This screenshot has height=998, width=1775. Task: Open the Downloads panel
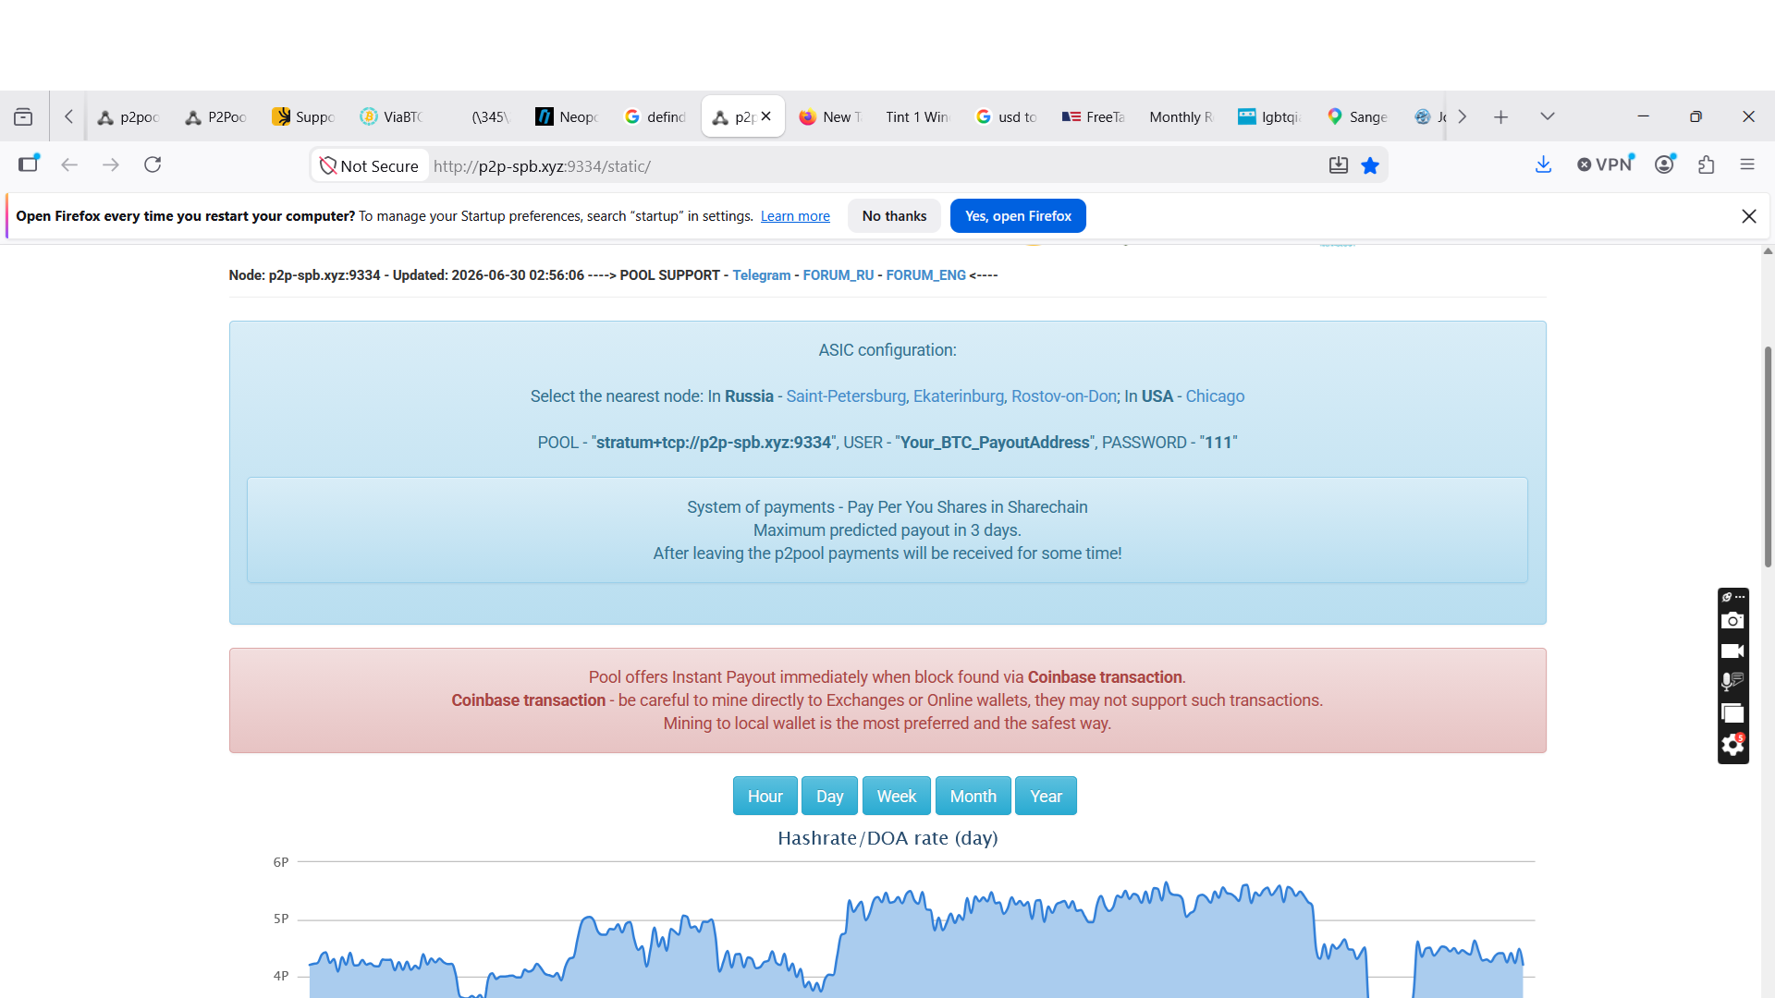[1543, 164]
